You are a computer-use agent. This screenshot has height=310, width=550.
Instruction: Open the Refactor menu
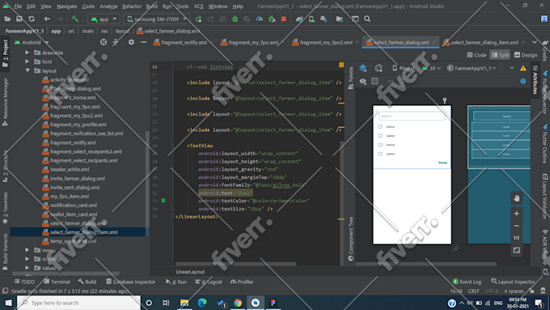132,6
